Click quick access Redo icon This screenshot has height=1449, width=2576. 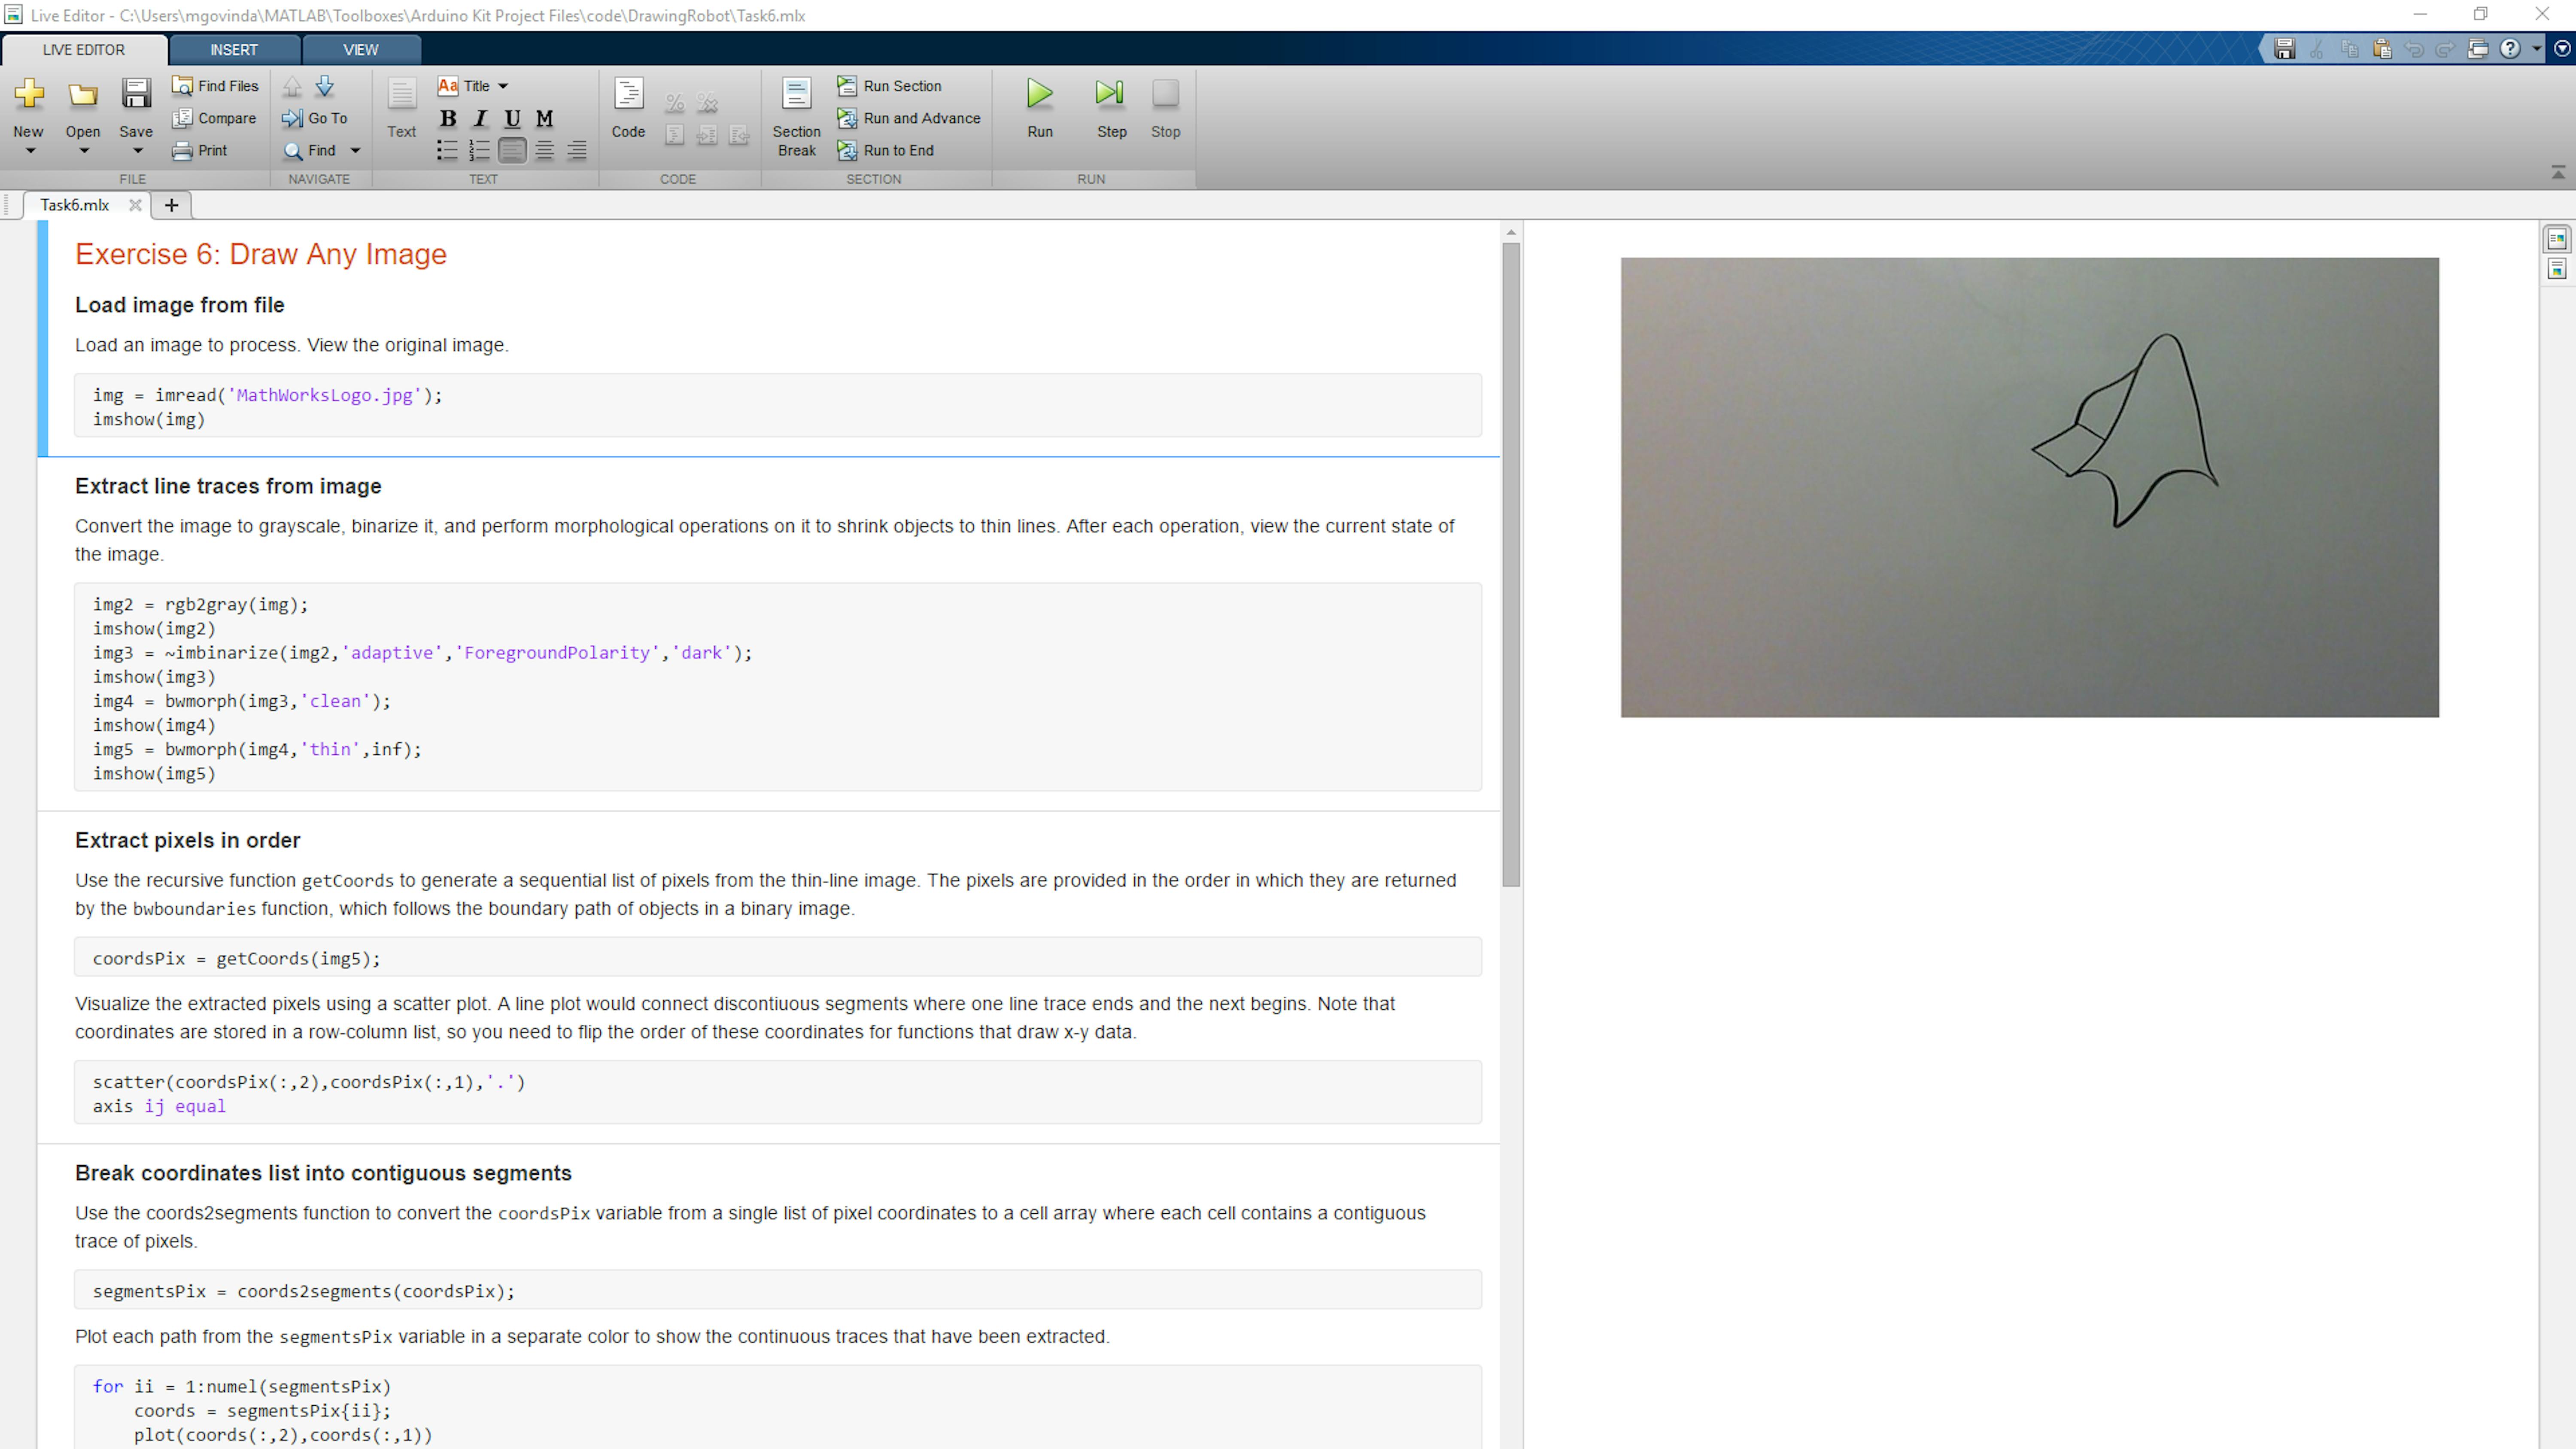pyautogui.click(x=2446, y=48)
